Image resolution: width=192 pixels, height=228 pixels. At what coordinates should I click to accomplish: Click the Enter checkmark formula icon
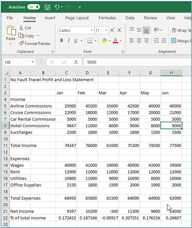pos(64,62)
